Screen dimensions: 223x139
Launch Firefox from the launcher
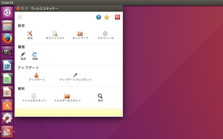[7, 39]
